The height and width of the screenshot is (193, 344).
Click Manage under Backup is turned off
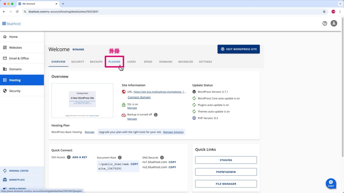132,119
